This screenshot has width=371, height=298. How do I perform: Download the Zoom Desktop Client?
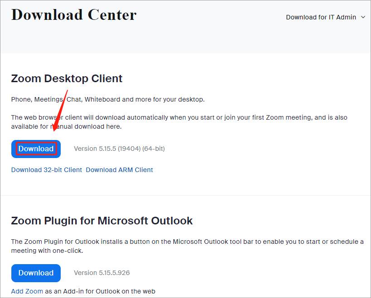(36, 149)
